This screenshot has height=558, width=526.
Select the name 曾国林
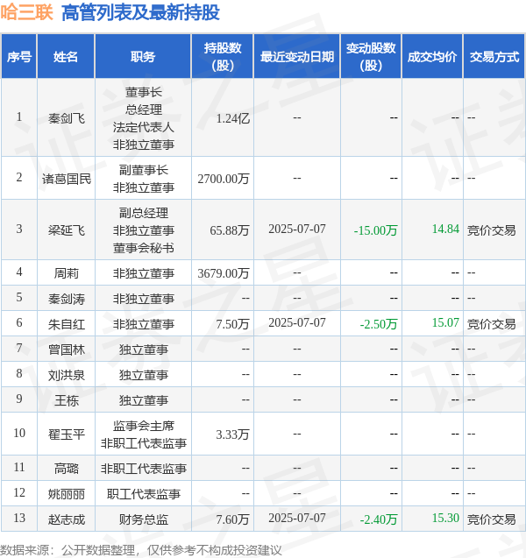[67, 350]
